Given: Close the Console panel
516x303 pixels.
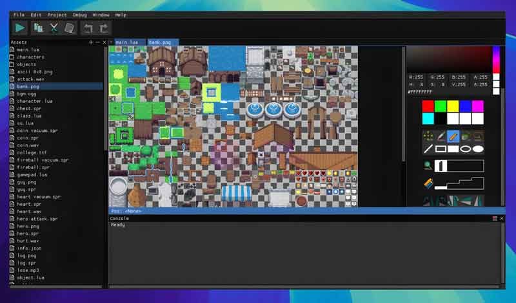Looking at the screenshot, I should point(502,218).
